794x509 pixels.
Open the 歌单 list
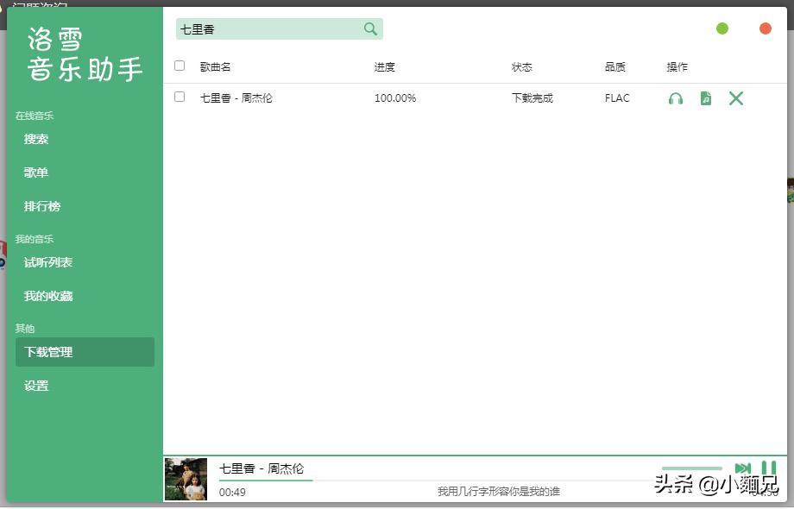[35, 173]
